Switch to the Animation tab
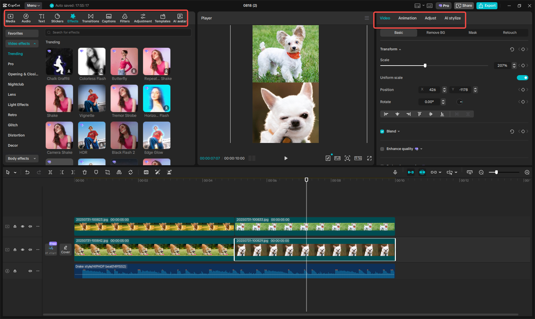This screenshot has height=319, width=535. [407, 18]
